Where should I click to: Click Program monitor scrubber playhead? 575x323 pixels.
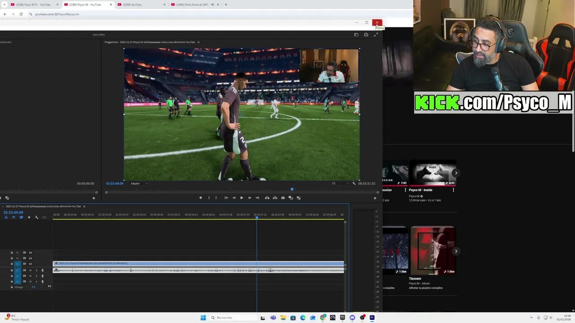point(292,189)
